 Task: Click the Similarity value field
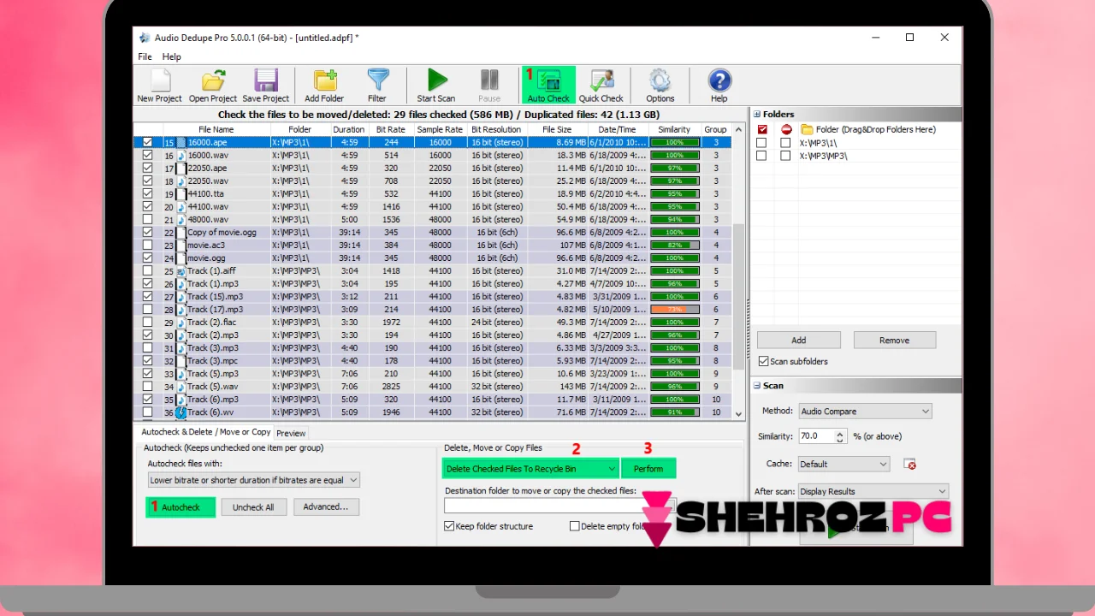pos(816,436)
